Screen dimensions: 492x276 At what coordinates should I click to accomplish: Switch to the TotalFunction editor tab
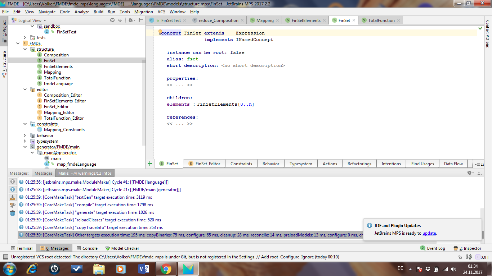[381, 20]
